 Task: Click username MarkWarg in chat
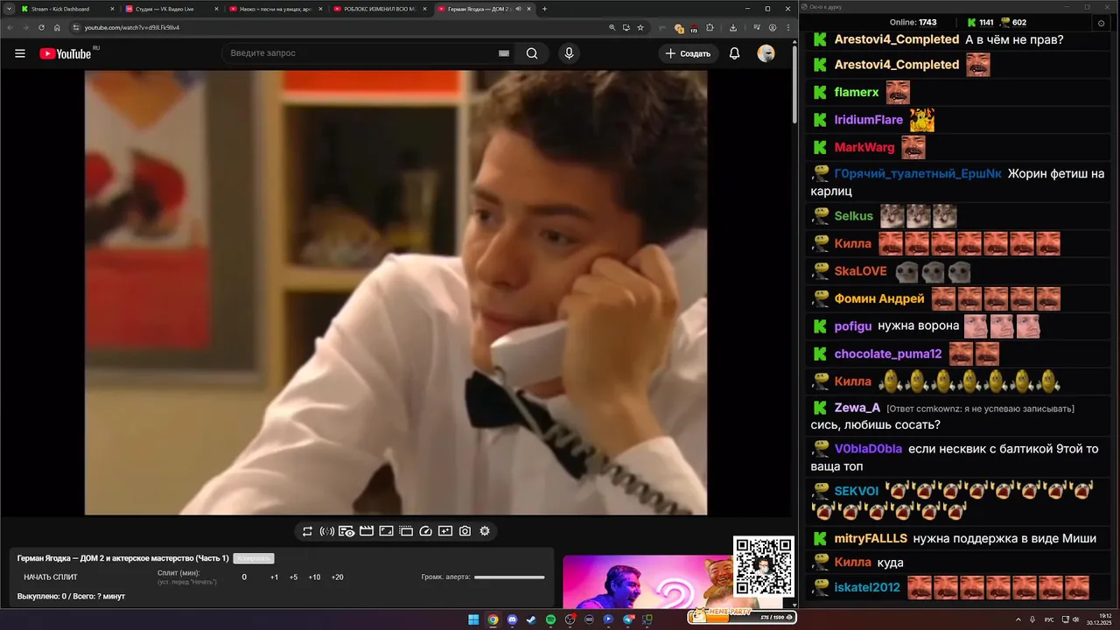[864, 147]
